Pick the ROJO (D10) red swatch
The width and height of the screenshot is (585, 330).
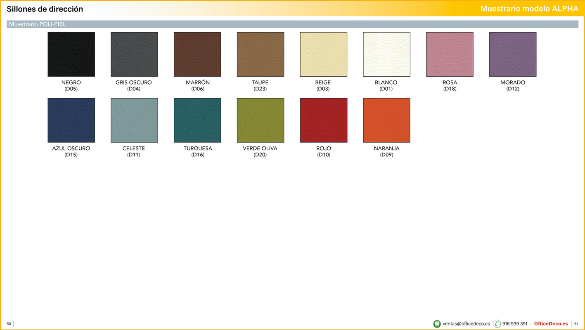[324, 120]
